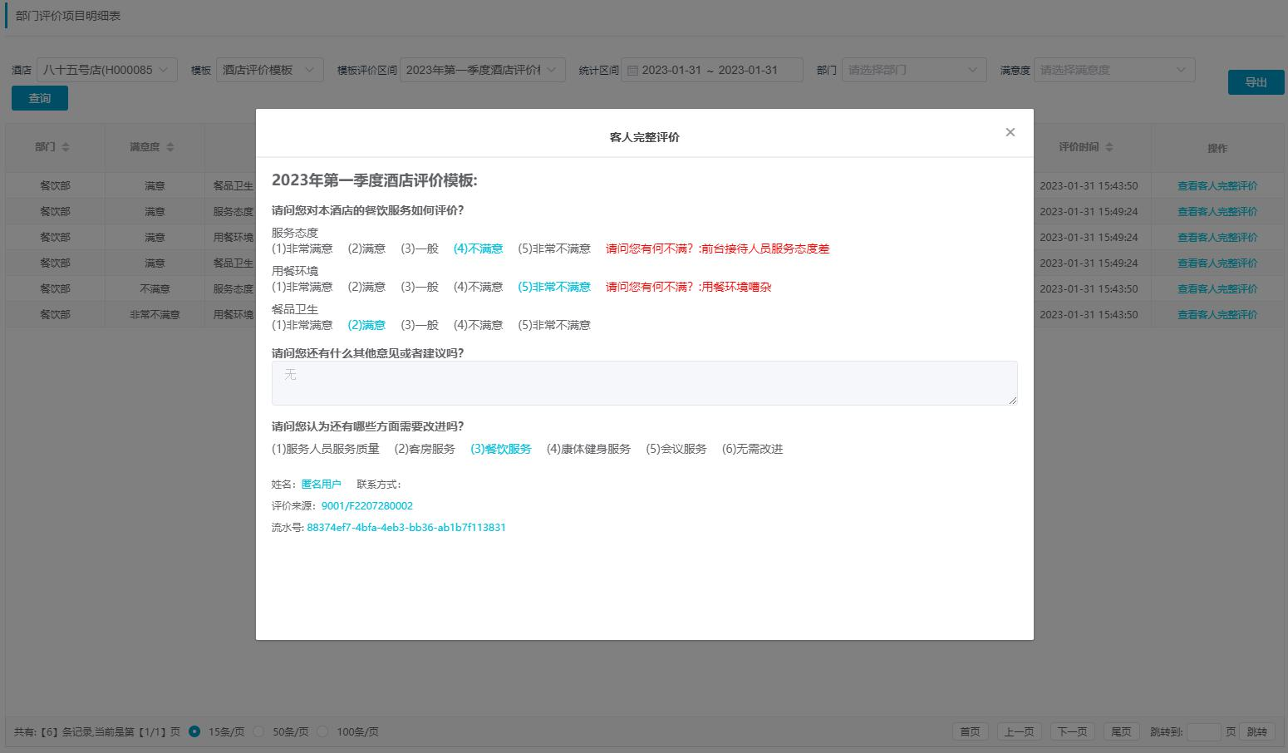This screenshot has width=1288, height=753.
Task: Click the calendar icon in 统计区间 field
Action: pos(632,71)
